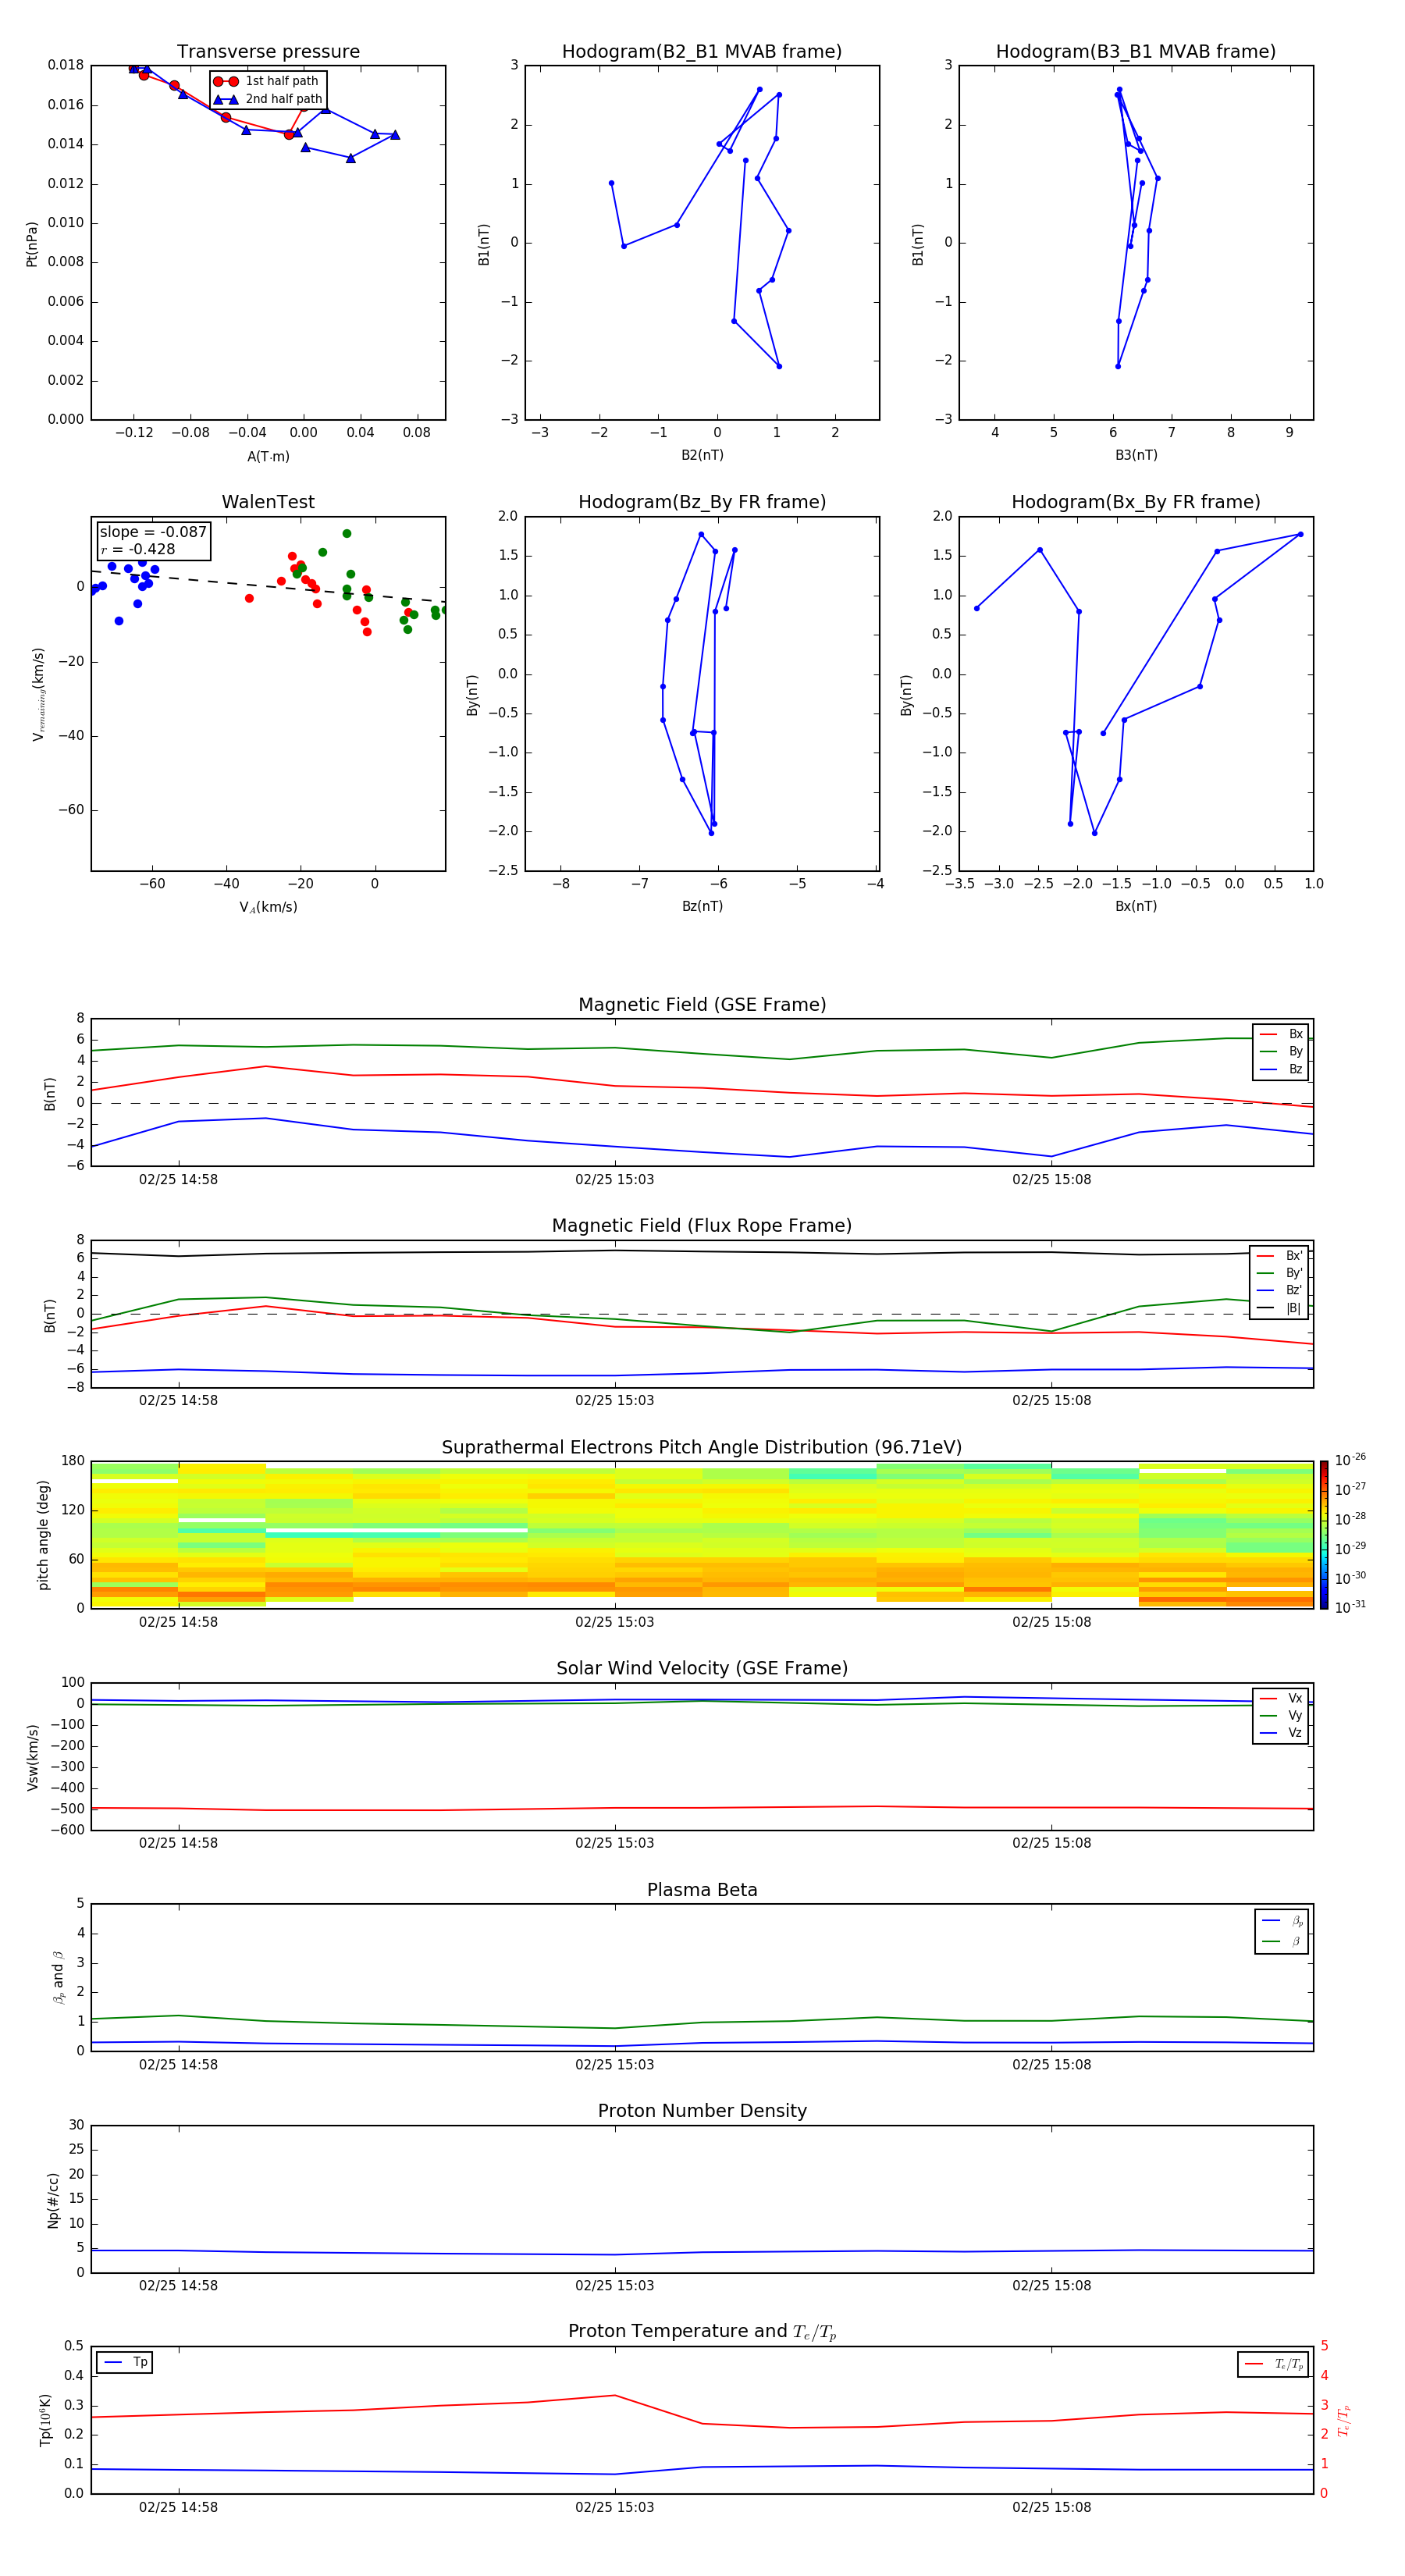Image resolution: width=1405 pixels, height=2576 pixels.
Task: Click the Solar Wind Velocity (GSE Frame) title
Action: 702,1669
